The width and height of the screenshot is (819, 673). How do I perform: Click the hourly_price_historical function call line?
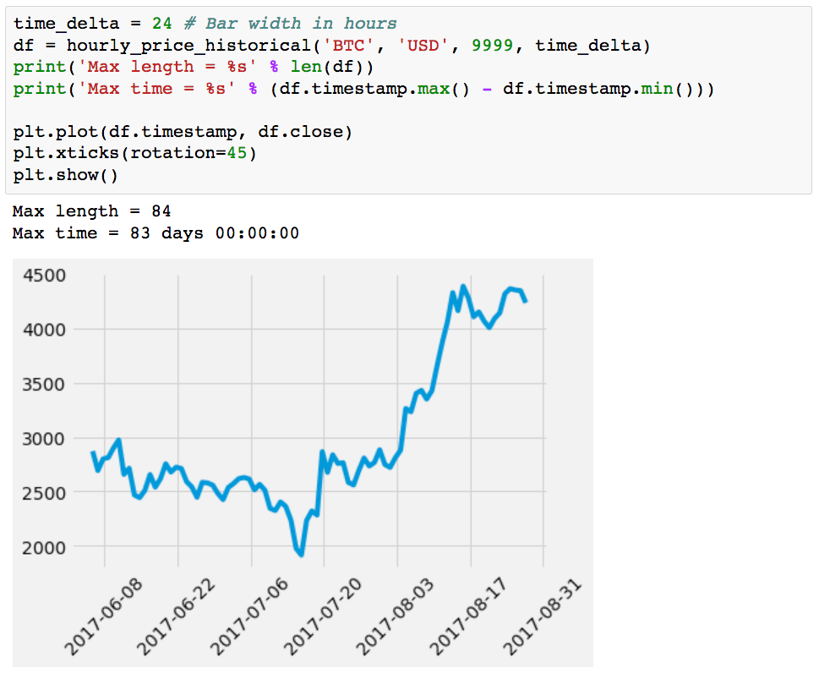click(x=332, y=46)
